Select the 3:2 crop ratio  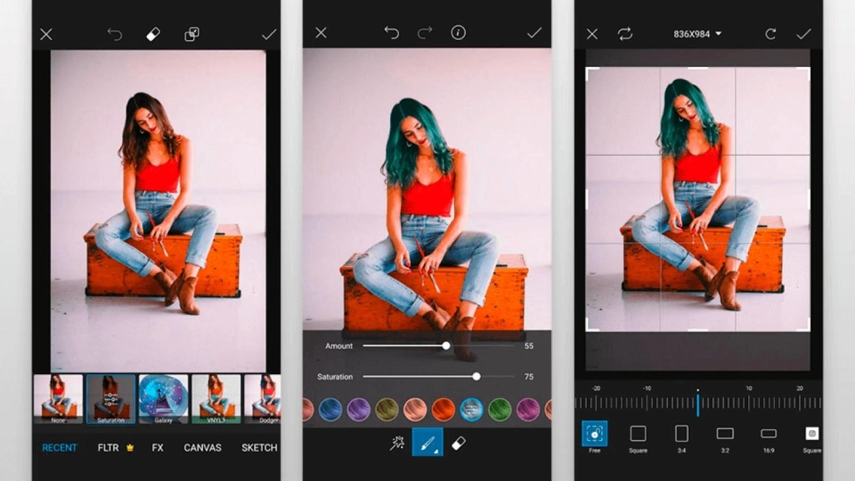click(x=726, y=439)
